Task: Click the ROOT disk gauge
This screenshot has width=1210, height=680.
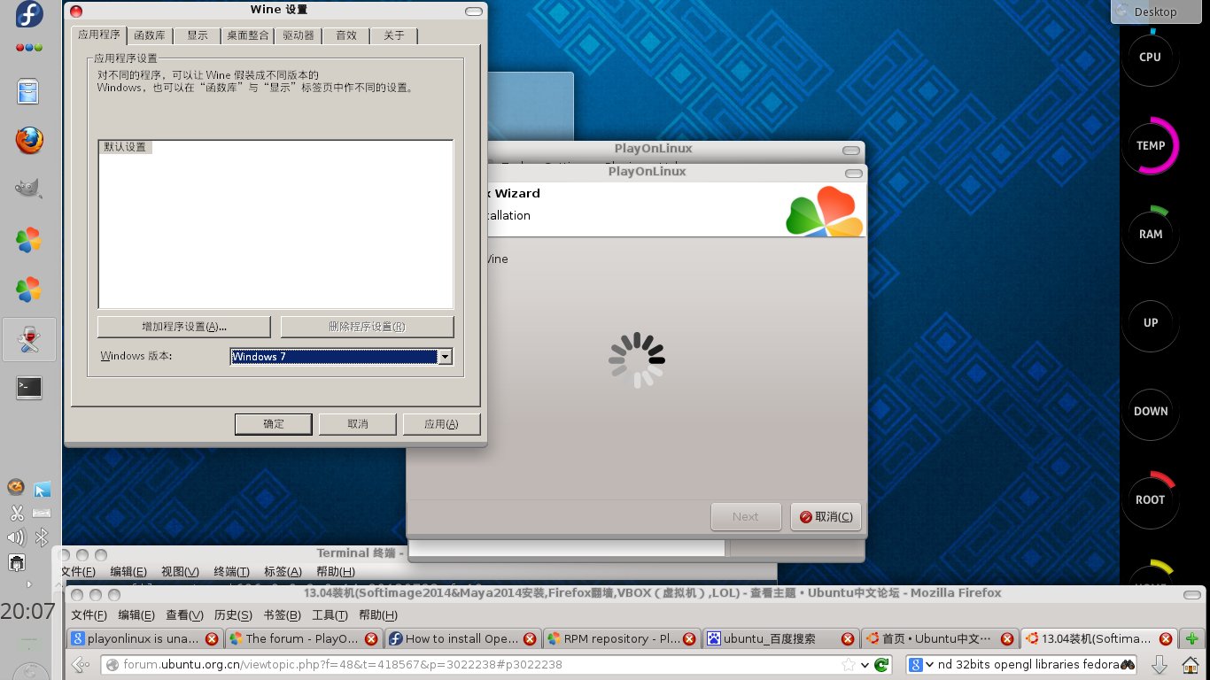Action: pyautogui.click(x=1150, y=499)
